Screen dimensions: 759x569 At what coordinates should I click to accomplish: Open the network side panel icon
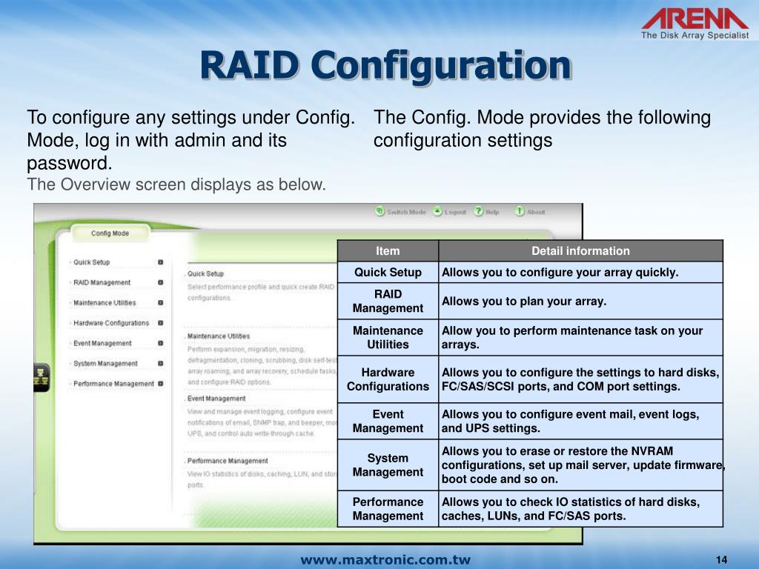(42, 377)
